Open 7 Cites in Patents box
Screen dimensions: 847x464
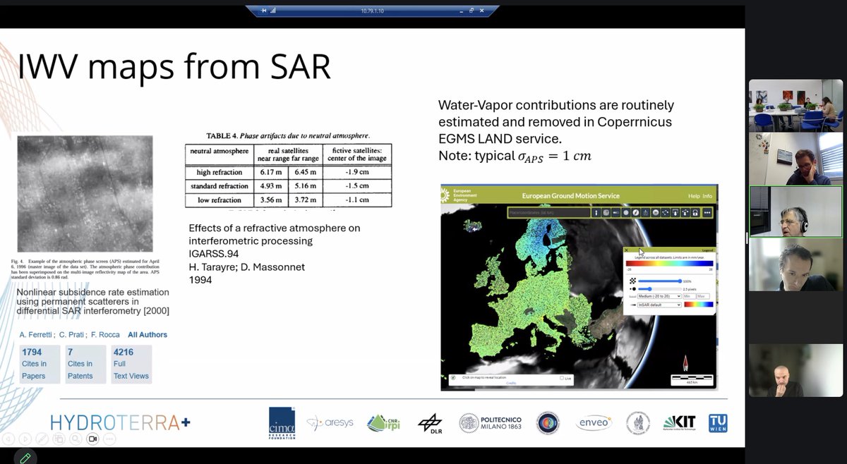click(85, 364)
